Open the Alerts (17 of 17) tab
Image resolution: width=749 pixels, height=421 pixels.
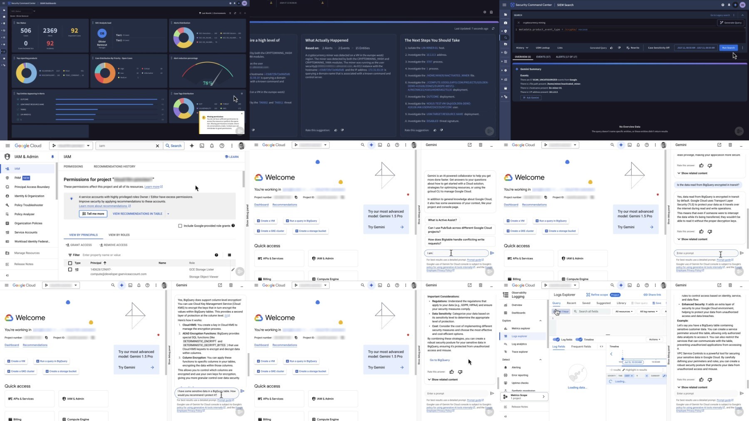pos(566,57)
